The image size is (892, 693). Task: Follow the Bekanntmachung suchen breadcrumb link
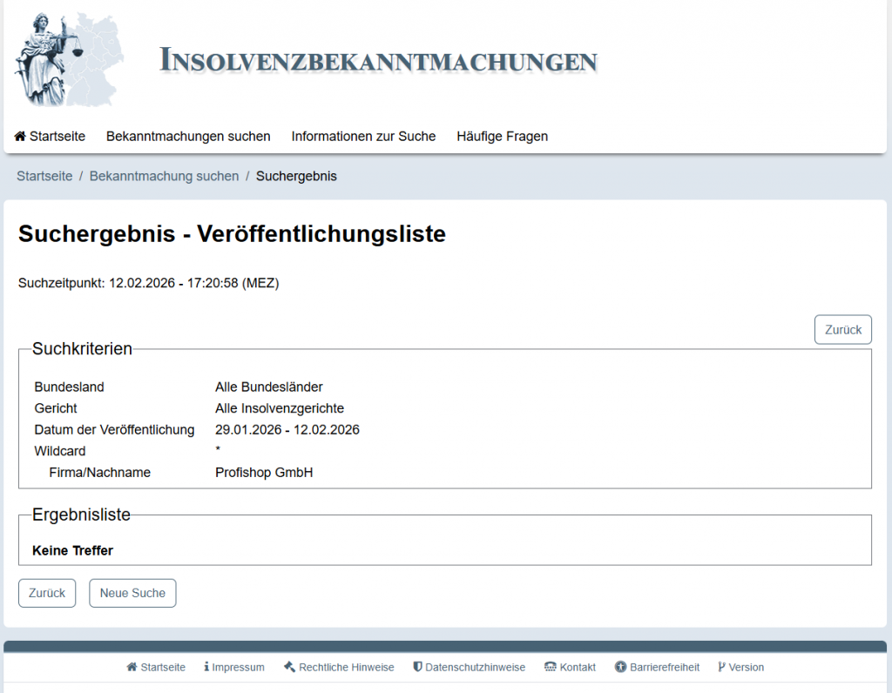[x=164, y=176]
